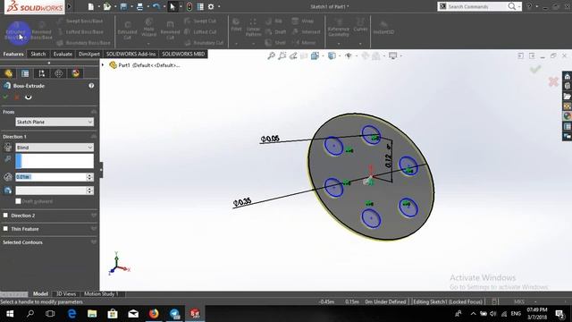Screen dimensions: 572x322
Task: Open the PropertyManager tab
Action: (x=25, y=73)
